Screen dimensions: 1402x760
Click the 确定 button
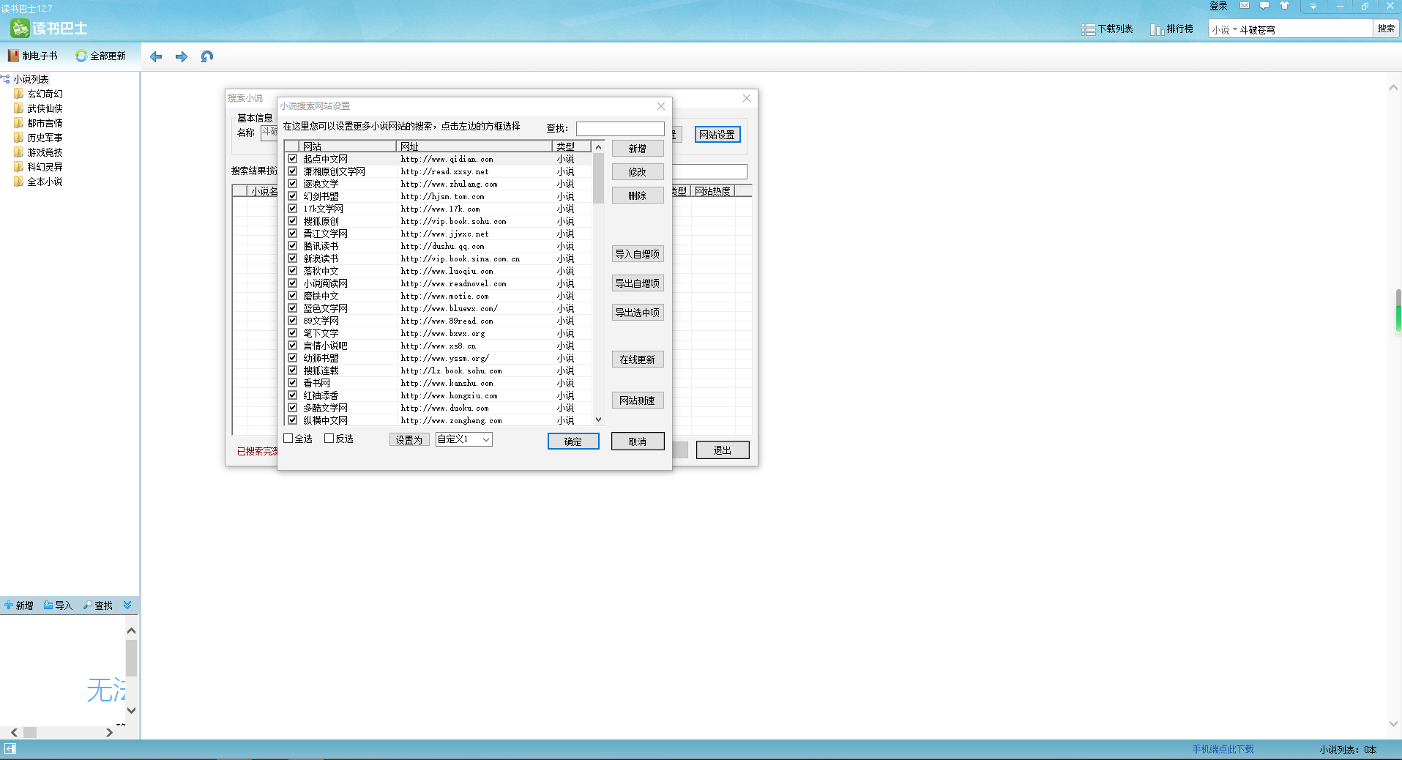(x=573, y=442)
